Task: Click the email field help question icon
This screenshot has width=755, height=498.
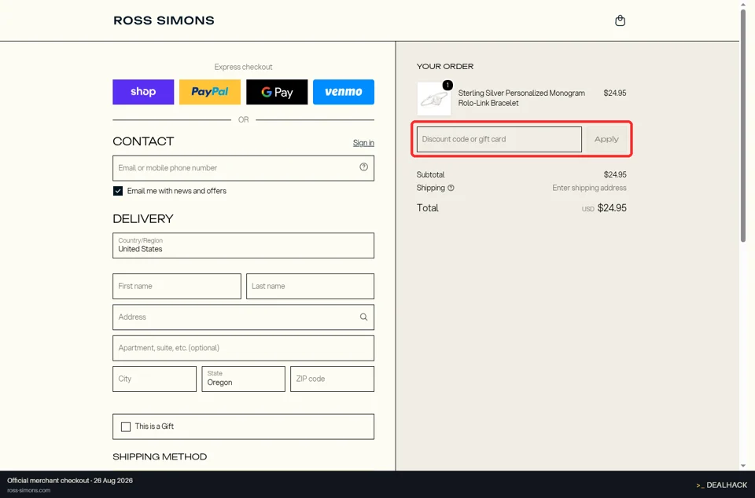Action: click(363, 167)
